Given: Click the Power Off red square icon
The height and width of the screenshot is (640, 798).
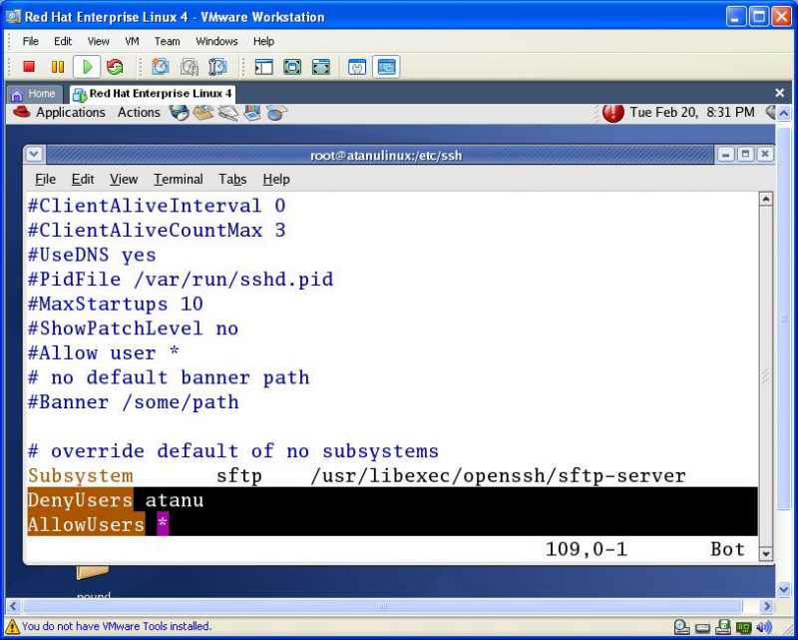Looking at the screenshot, I should tap(29, 66).
